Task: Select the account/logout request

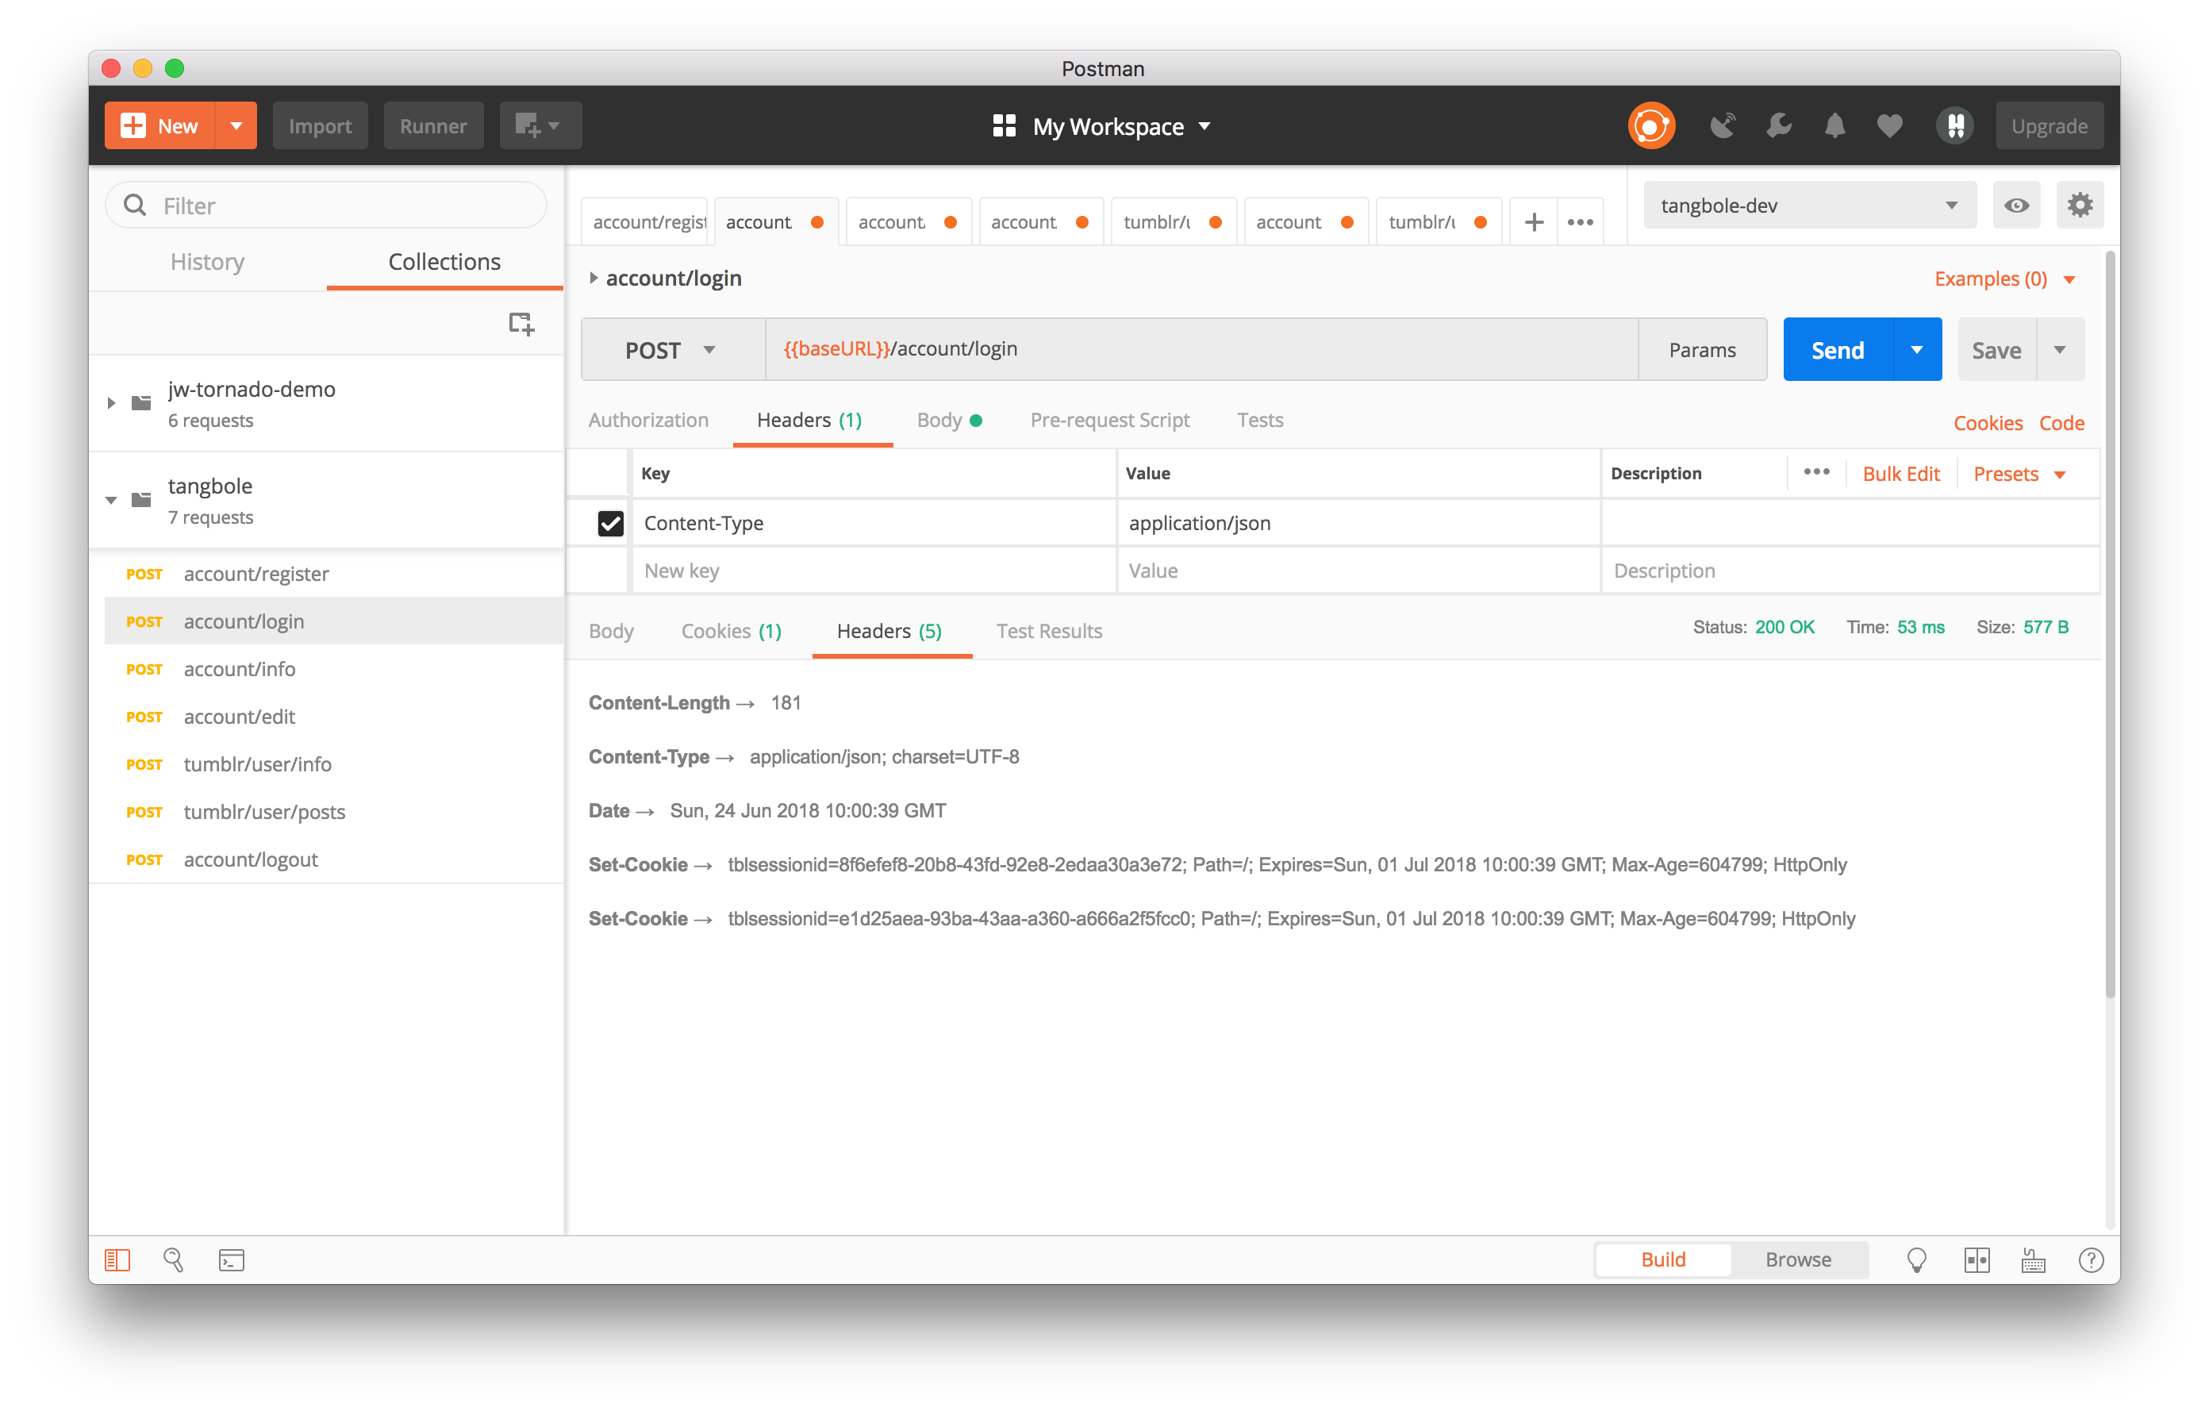Action: click(251, 859)
